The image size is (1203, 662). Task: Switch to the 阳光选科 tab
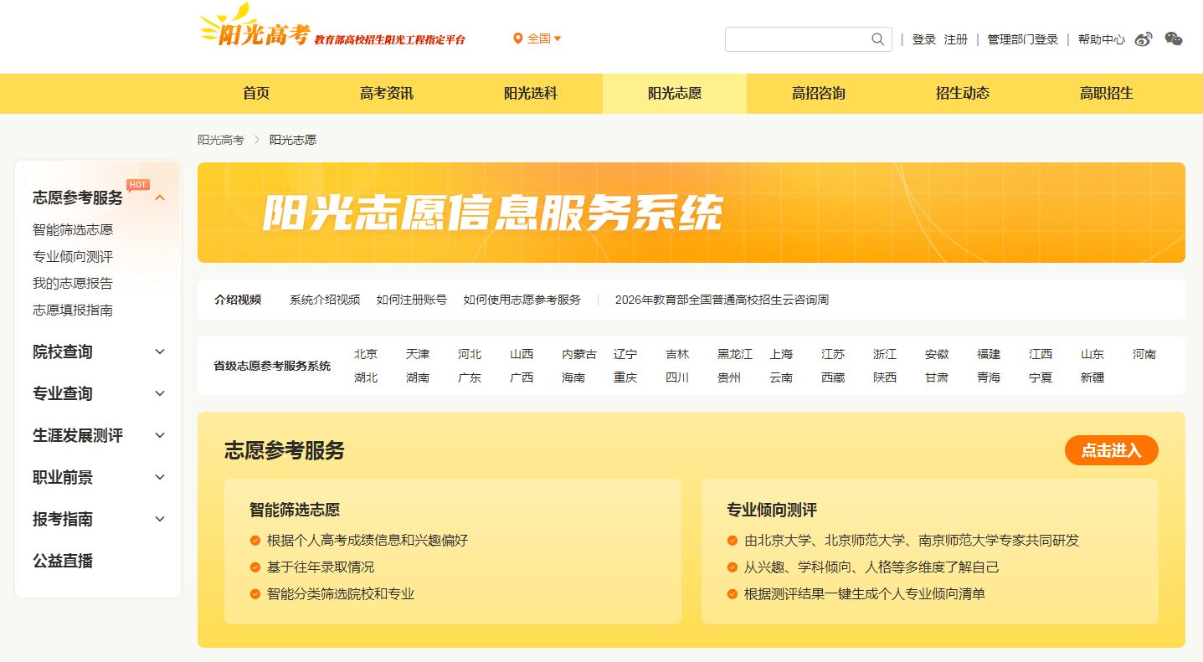pos(531,94)
